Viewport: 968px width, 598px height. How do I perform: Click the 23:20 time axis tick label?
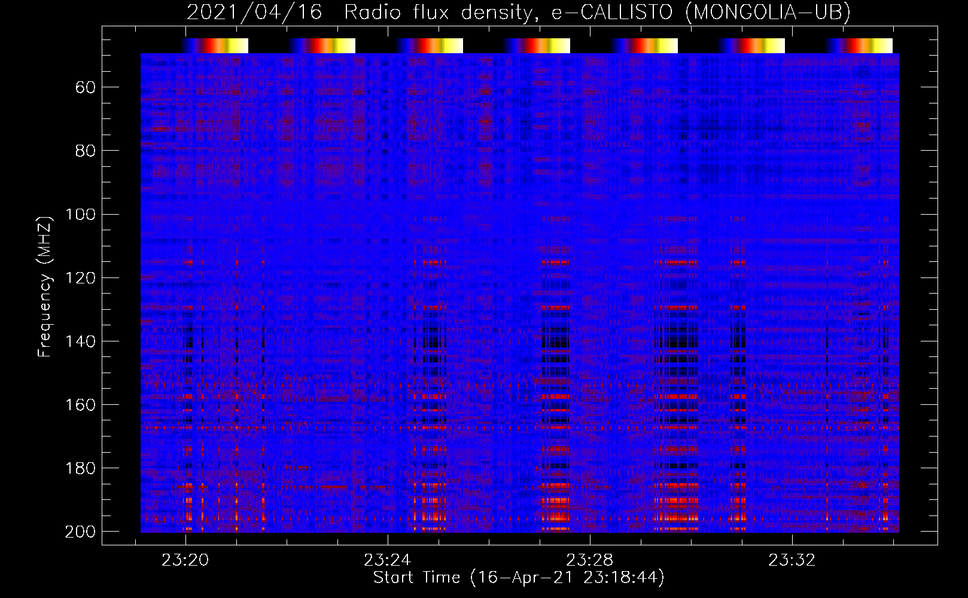tap(185, 560)
